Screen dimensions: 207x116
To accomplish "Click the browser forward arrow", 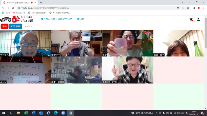I will point(8,8).
